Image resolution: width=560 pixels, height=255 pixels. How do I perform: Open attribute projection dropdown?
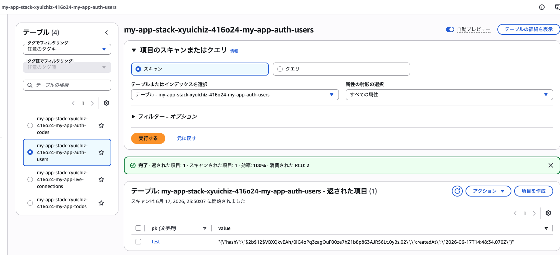click(x=449, y=95)
